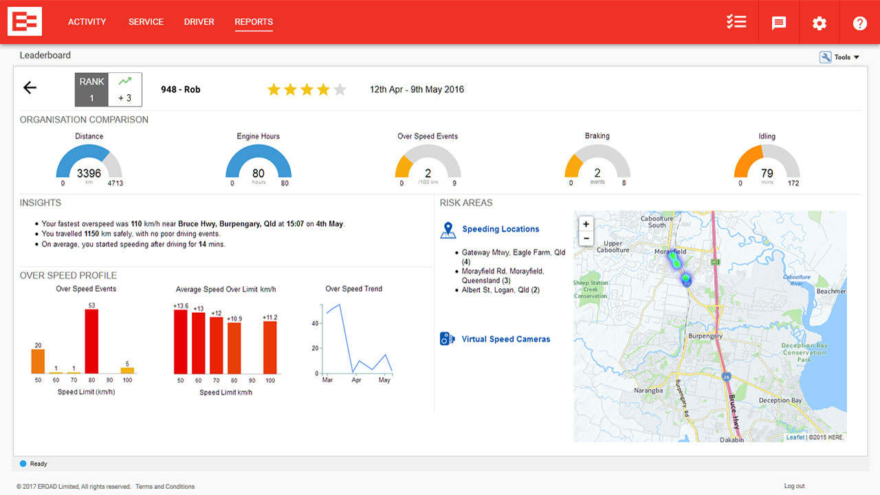Click the Speeding Locations map pin icon

448,230
